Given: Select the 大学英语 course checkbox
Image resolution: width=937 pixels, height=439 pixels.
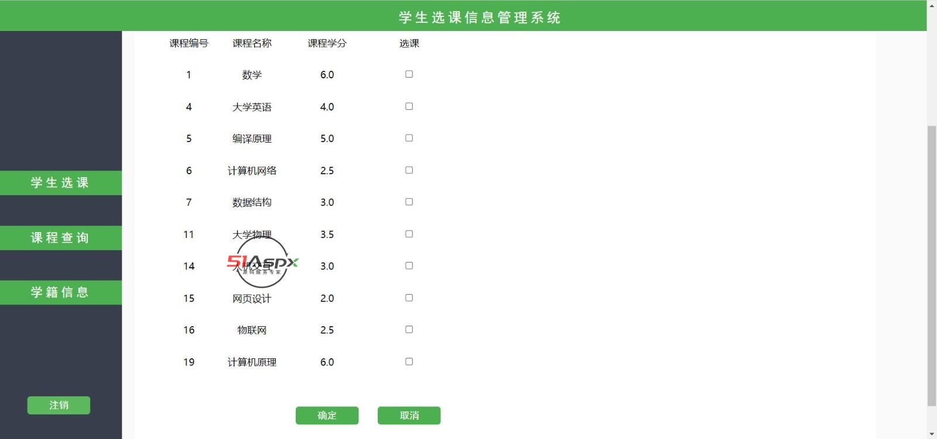Looking at the screenshot, I should [409, 106].
